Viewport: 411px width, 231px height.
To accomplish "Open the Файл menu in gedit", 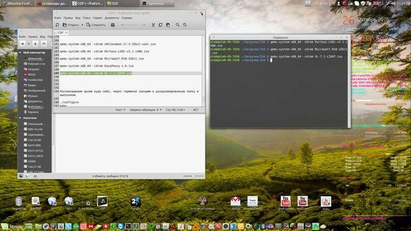I will [x=57, y=18].
